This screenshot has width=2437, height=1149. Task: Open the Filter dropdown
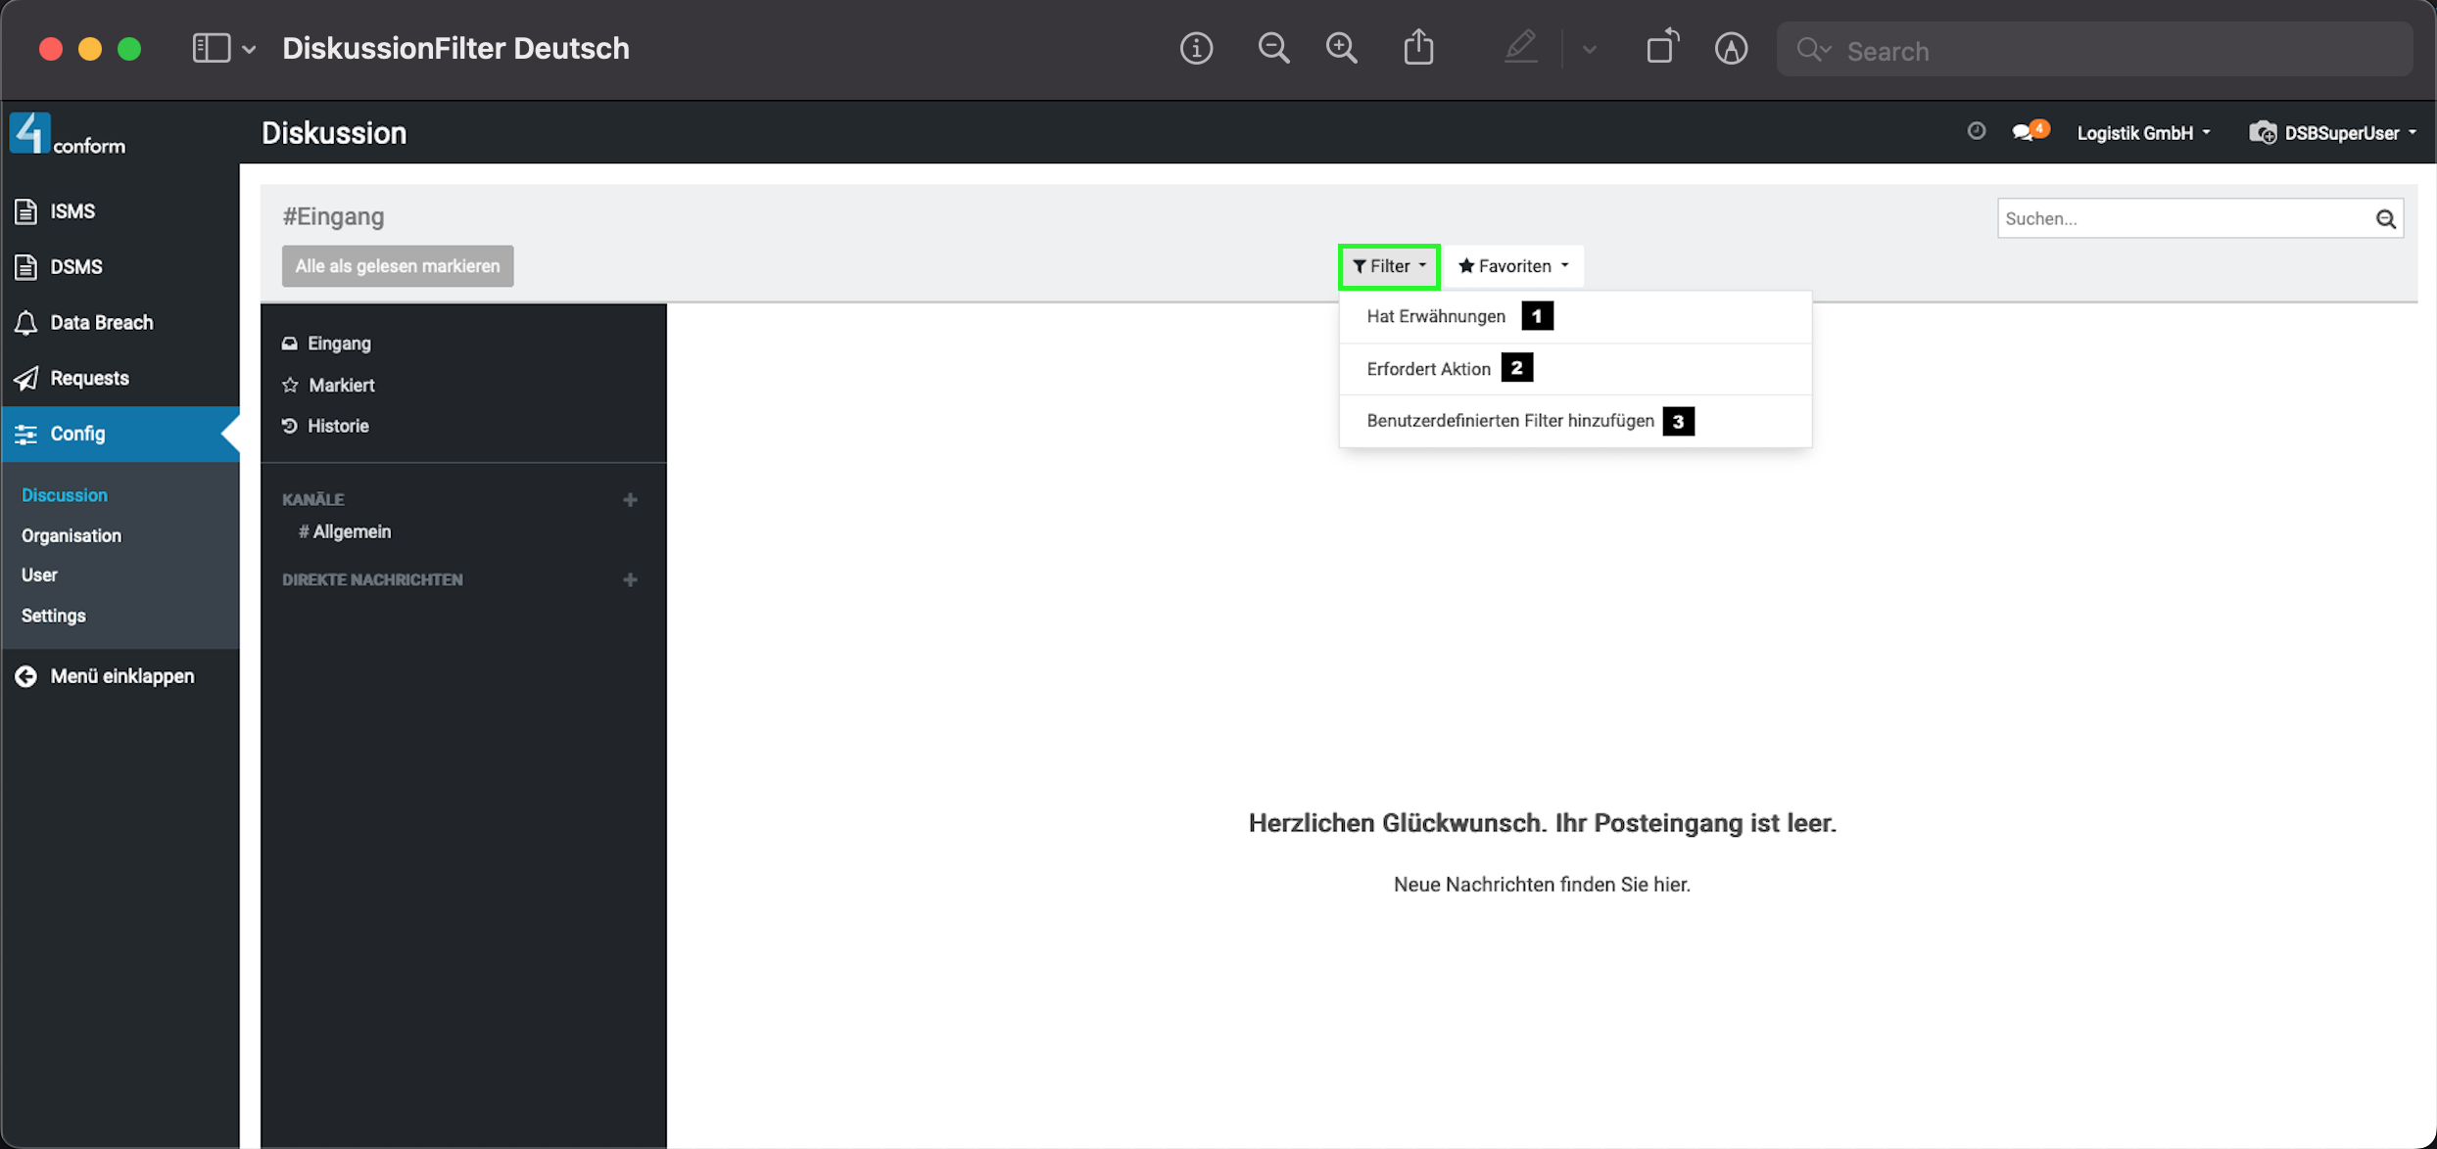[1388, 266]
